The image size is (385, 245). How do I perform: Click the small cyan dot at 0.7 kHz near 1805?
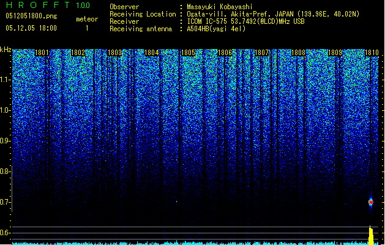click(176, 202)
